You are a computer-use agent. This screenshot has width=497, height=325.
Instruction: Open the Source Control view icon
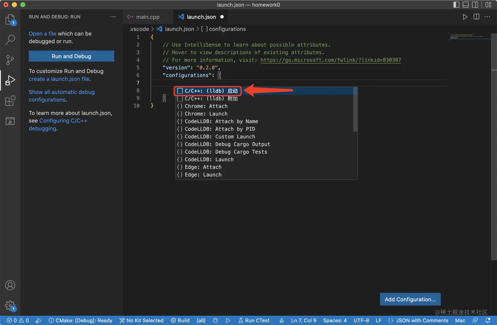10,60
